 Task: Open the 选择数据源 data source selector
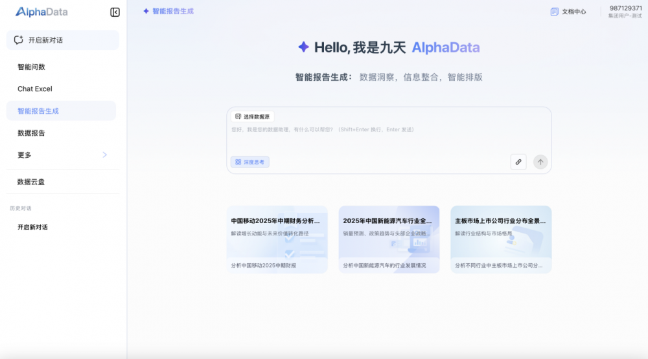click(x=253, y=116)
